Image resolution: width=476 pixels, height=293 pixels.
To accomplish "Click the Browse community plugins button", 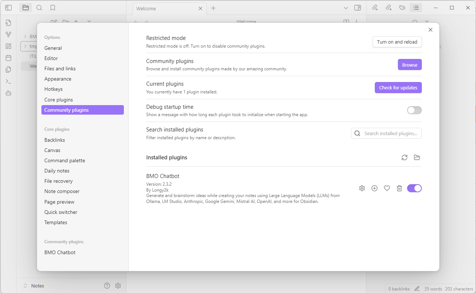I will 410,65.
